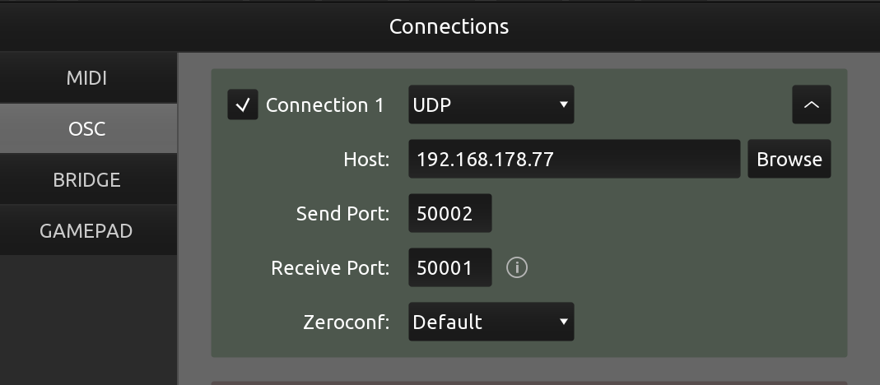Viewport: 880px width, 385px height.
Task: Click the Zeroconf dropdown arrow
Action: click(563, 322)
